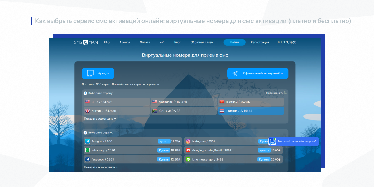Click the Instagram service icon
Viewport: 374px width, 187px height.
188,141
